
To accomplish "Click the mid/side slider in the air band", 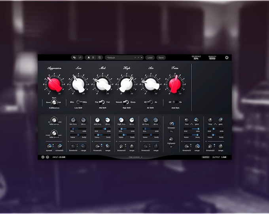I will click(x=151, y=129).
